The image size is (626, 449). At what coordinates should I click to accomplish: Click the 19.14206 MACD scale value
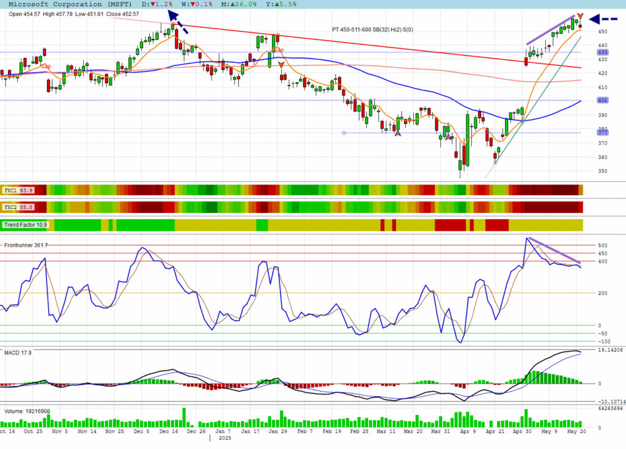pyautogui.click(x=610, y=350)
